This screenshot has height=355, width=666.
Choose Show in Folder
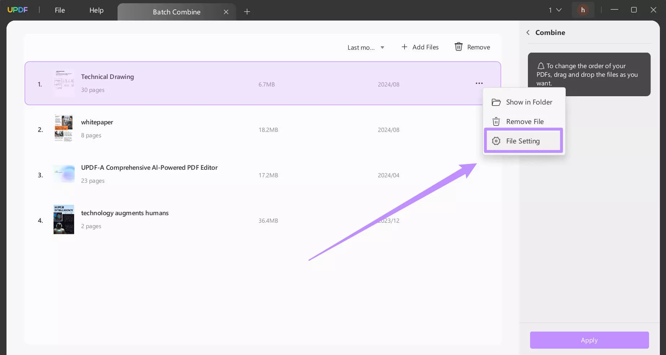click(524, 102)
